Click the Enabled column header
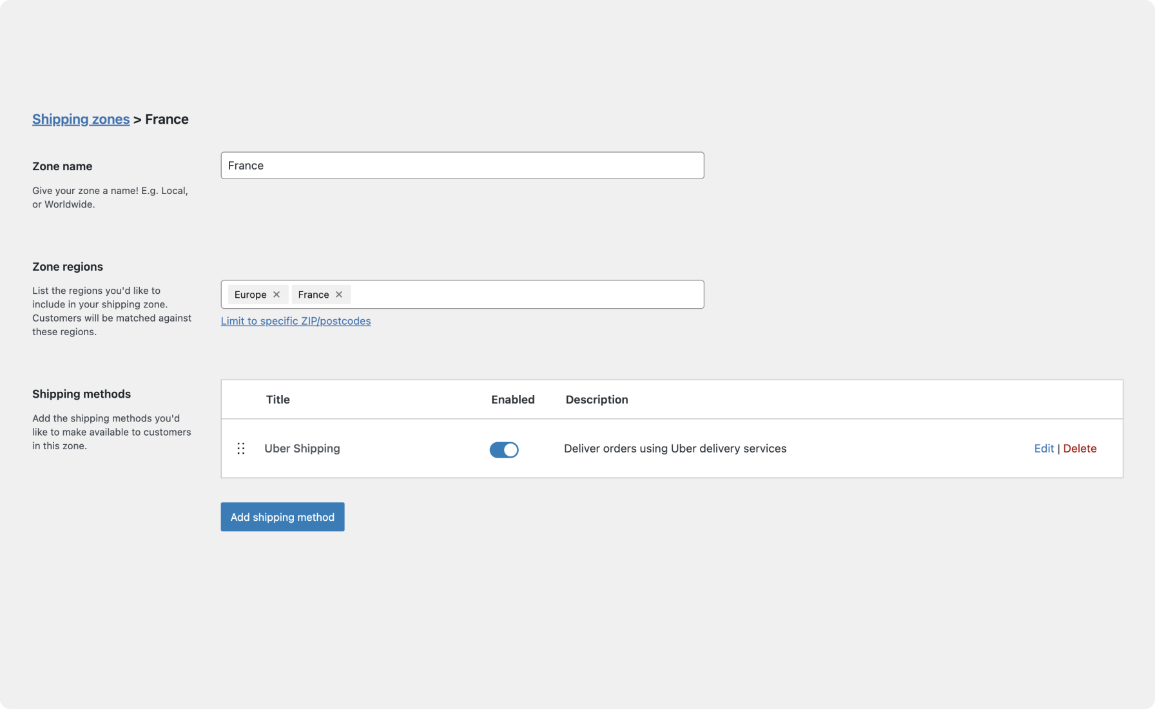1155x709 pixels. 513,400
